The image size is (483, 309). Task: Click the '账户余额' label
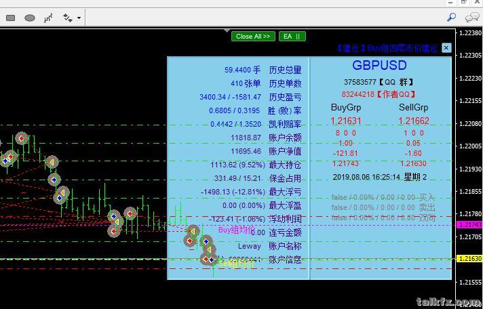[x=285, y=138]
